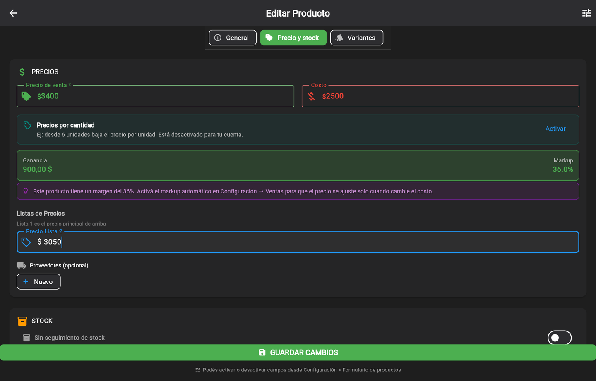This screenshot has width=596, height=381.
Task: Save with GUARDAR CAMBIOS button
Action: click(298, 352)
